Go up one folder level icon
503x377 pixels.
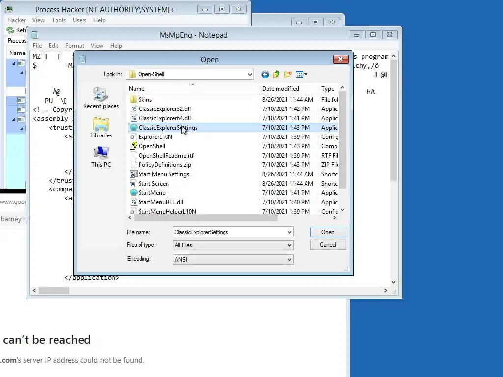click(x=276, y=75)
